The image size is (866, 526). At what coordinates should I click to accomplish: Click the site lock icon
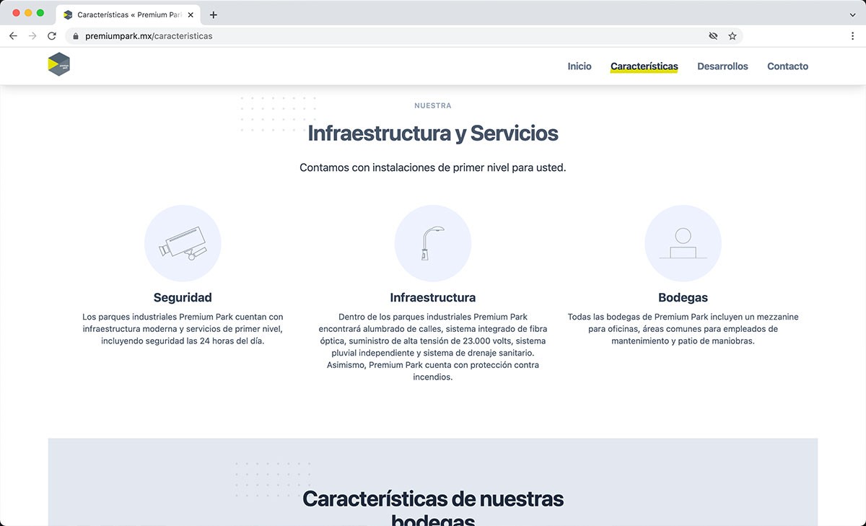(76, 36)
